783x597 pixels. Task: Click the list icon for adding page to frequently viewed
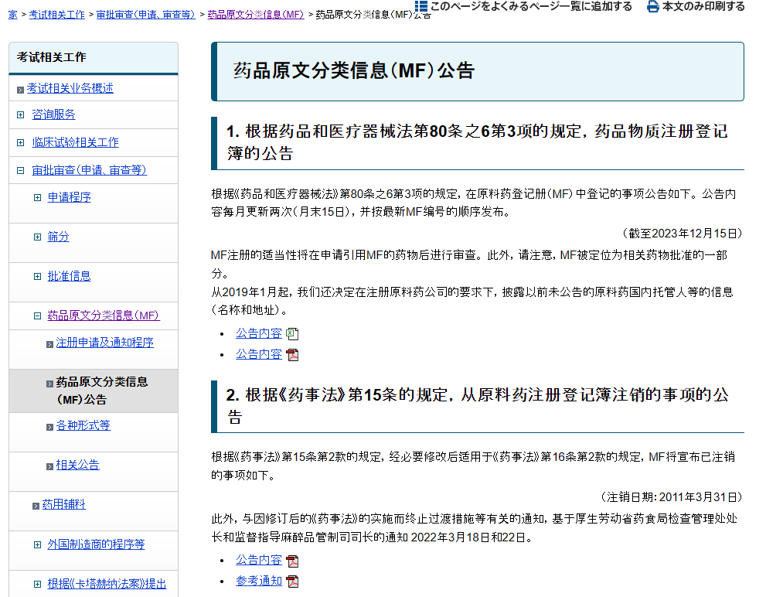tap(421, 6)
